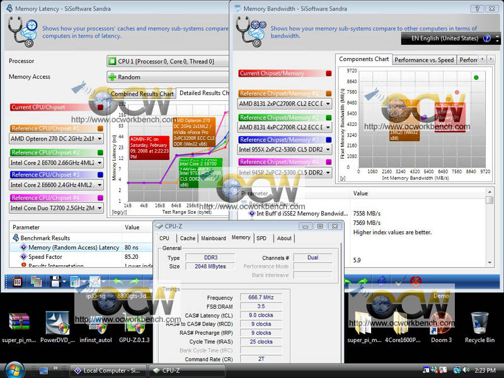Image resolution: width=504 pixels, height=378 pixels.
Task: Click the Frequency 666.7 MHz field in CPU-Z
Action: pyautogui.click(x=261, y=297)
